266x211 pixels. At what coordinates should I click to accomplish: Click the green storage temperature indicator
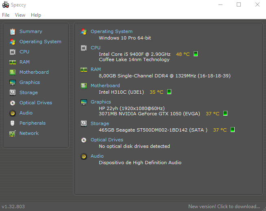pos(233,130)
